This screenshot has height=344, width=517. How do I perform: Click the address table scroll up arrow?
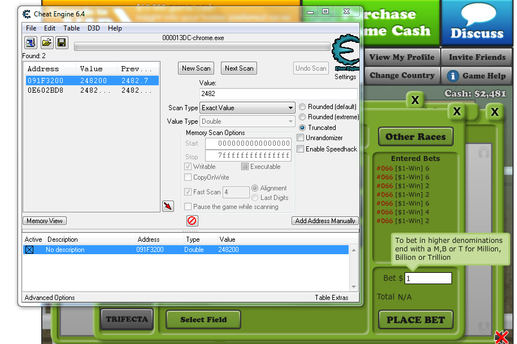(x=354, y=250)
